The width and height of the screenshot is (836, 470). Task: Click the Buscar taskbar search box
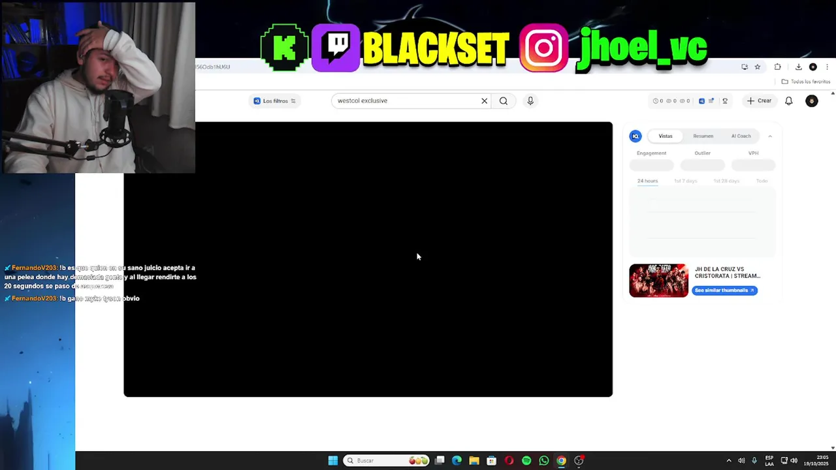[x=386, y=461]
